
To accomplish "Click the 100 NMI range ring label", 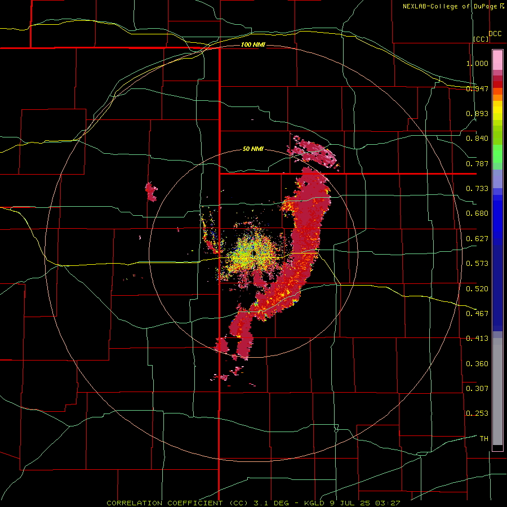I will [253, 45].
